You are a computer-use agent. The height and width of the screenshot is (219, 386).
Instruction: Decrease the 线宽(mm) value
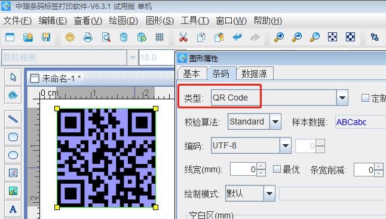pyautogui.click(x=261, y=173)
